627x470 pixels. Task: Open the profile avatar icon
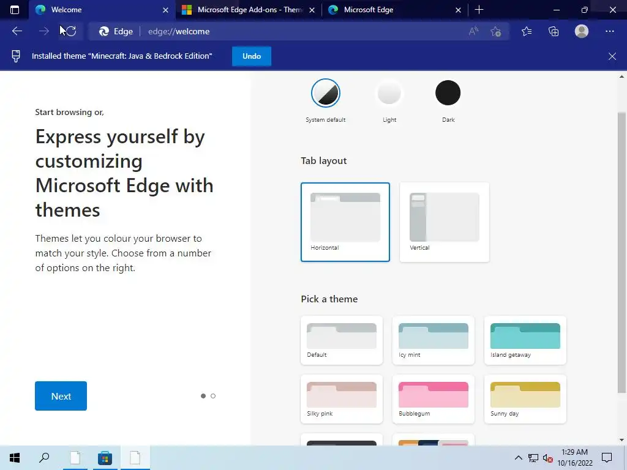pyautogui.click(x=582, y=31)
